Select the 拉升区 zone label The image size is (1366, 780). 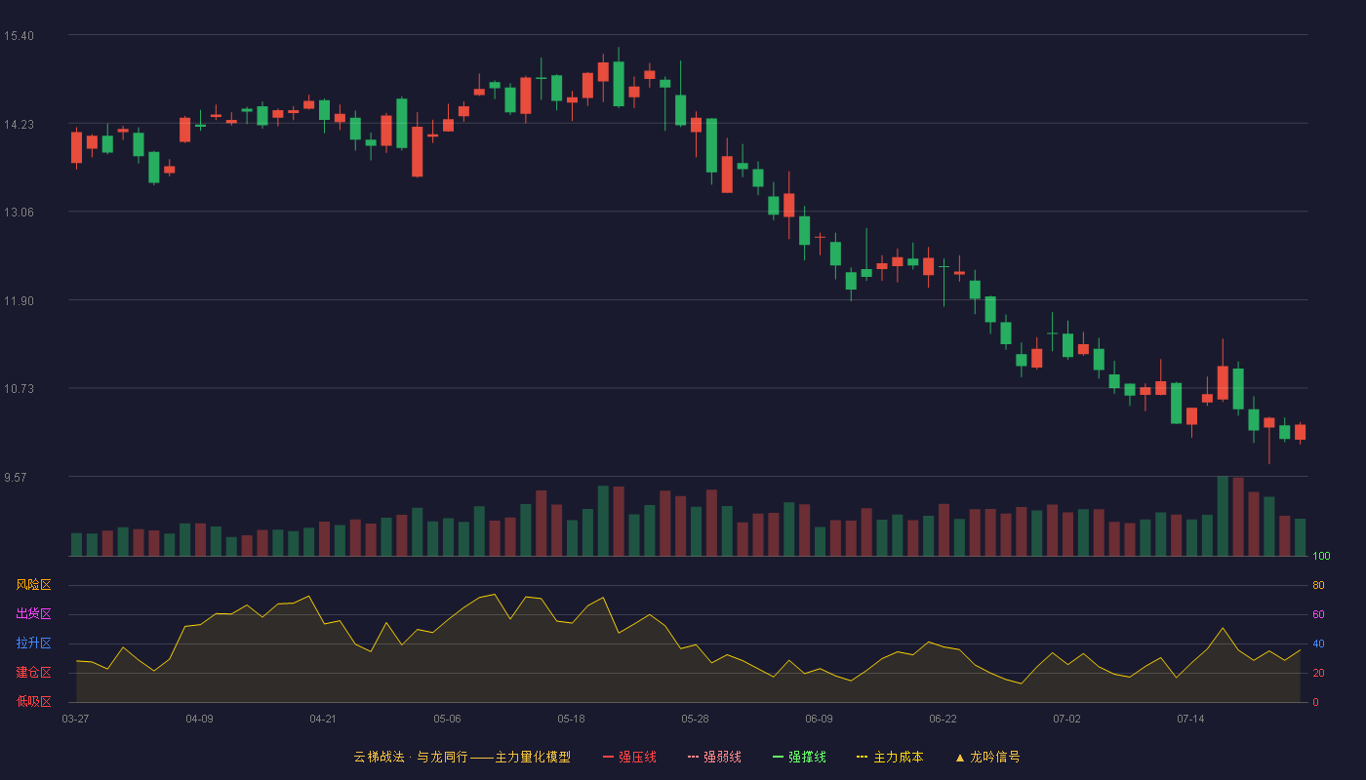[x=33, y=643]
